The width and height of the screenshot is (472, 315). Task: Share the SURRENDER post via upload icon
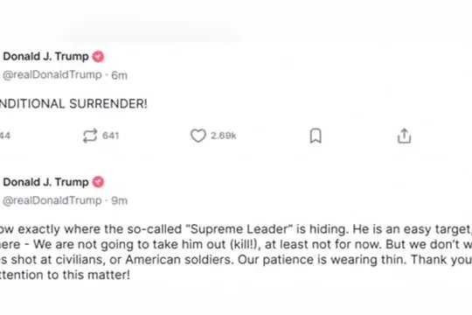[404, 136]
